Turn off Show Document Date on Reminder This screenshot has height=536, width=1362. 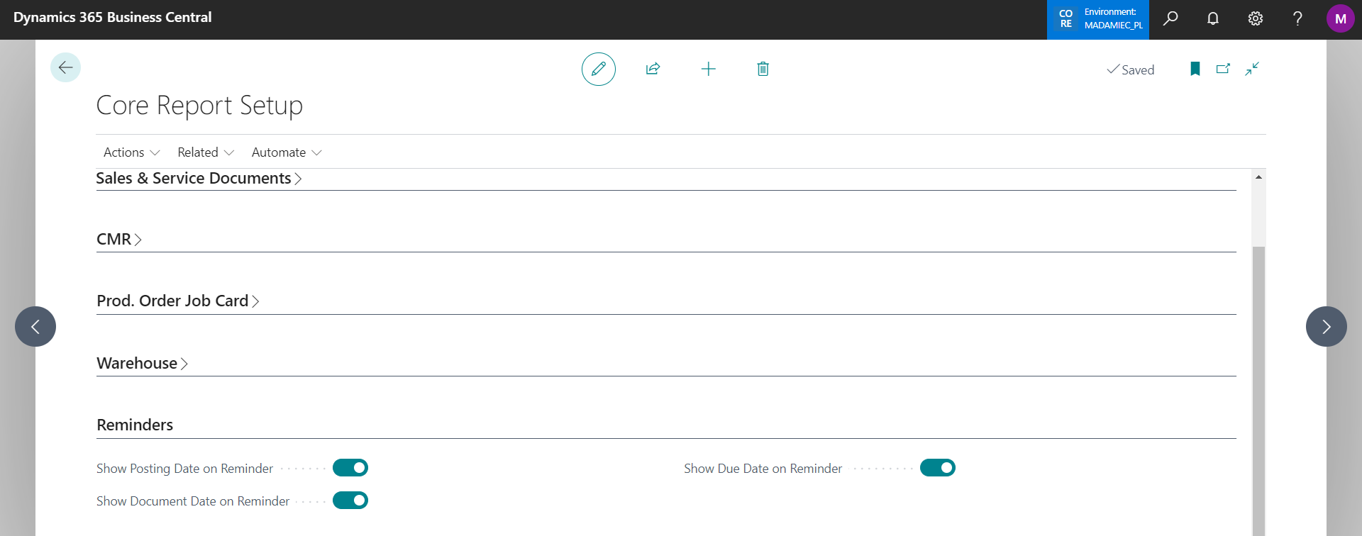(350, 501)
